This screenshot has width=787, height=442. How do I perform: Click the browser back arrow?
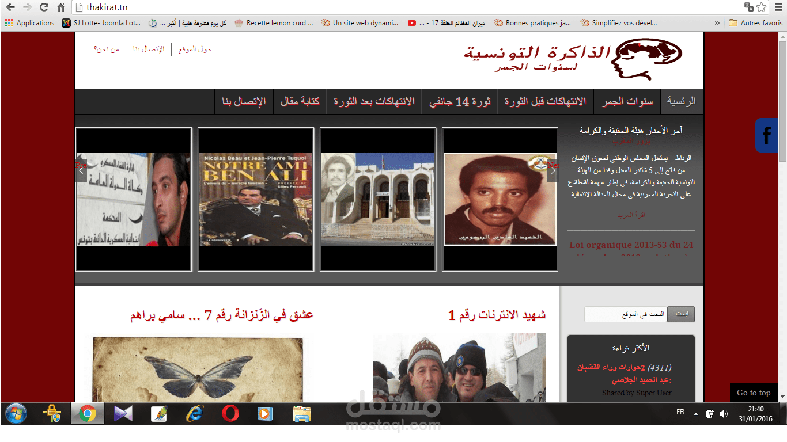point(10,7)
